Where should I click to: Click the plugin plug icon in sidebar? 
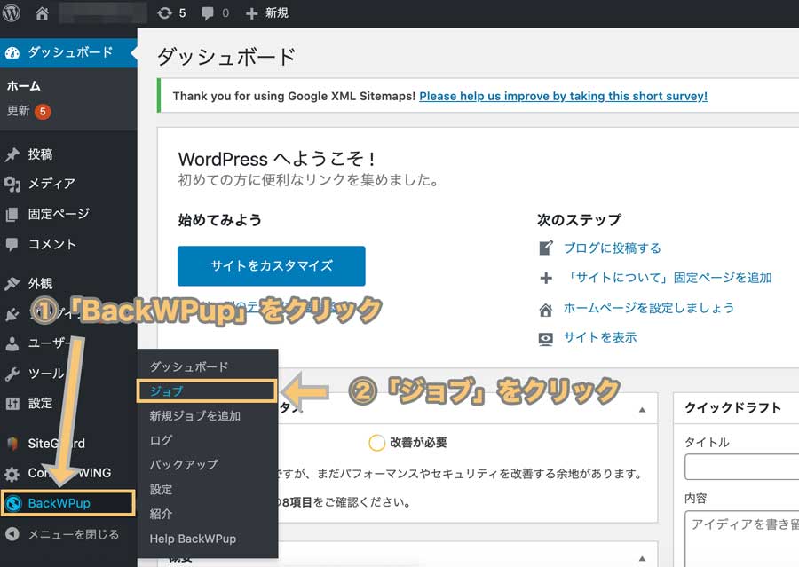12,314
